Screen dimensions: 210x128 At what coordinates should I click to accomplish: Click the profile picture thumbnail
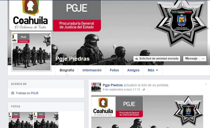(x=31, y=52)
